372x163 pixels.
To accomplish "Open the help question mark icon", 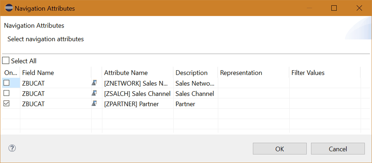I will 12,148.
